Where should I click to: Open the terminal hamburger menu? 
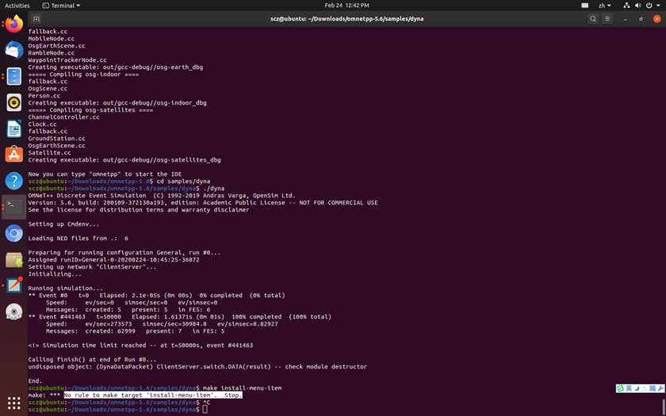[607, 19]
